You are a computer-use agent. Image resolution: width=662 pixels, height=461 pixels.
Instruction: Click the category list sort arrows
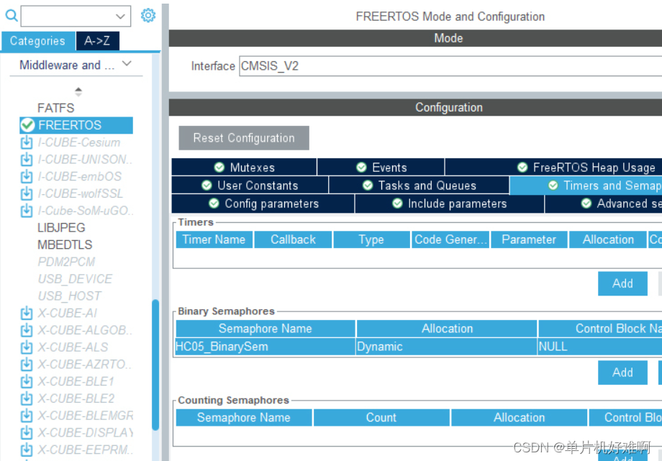coord(78,91)
